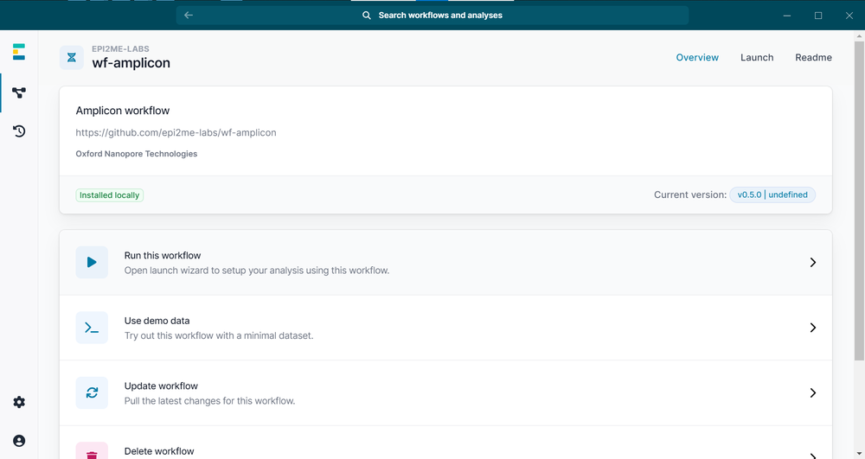The height and width of the screenshot is (459, 865).
Task: Click the magnifier search icon
Action: coord(366,16)
